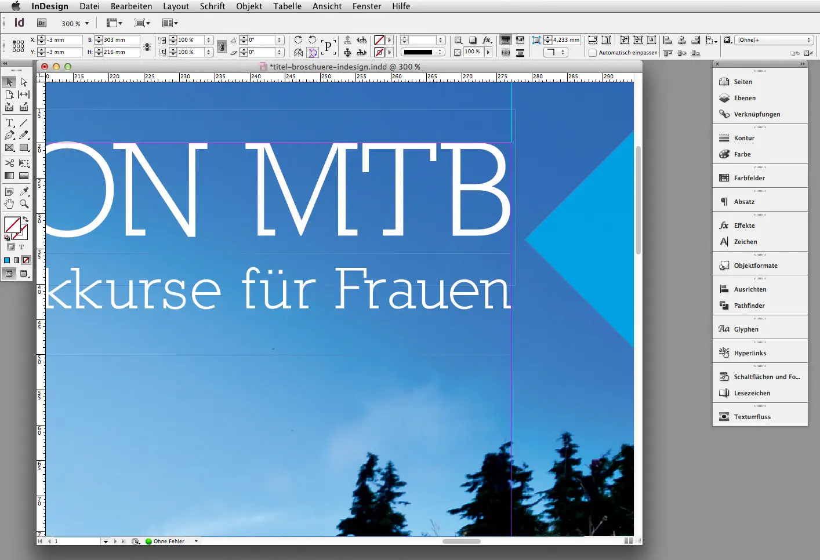Open the 300% zoom level dropdown

click(86, 24)
